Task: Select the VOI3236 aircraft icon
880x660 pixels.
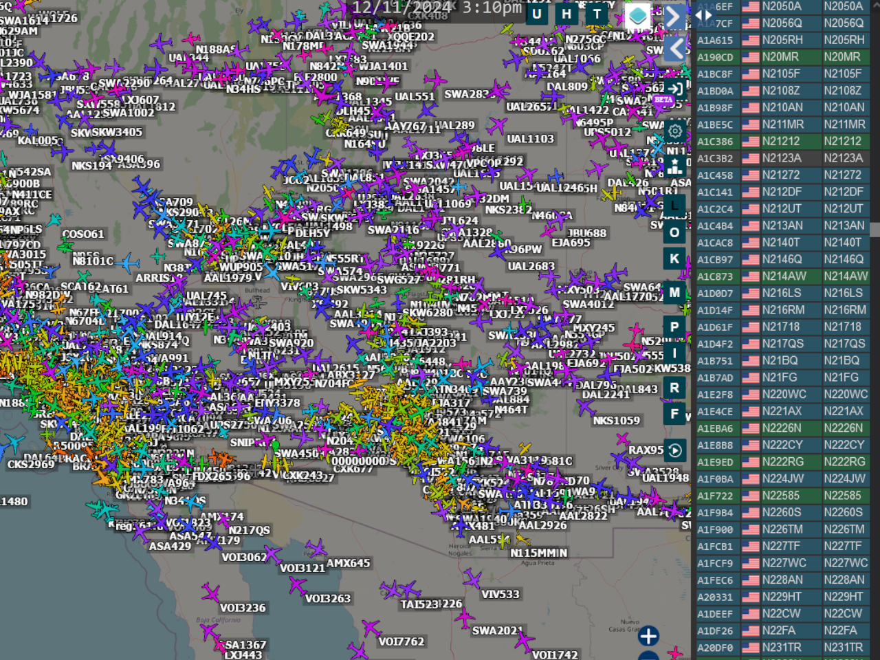Action: pyautogui.click(x=210, y=593)
